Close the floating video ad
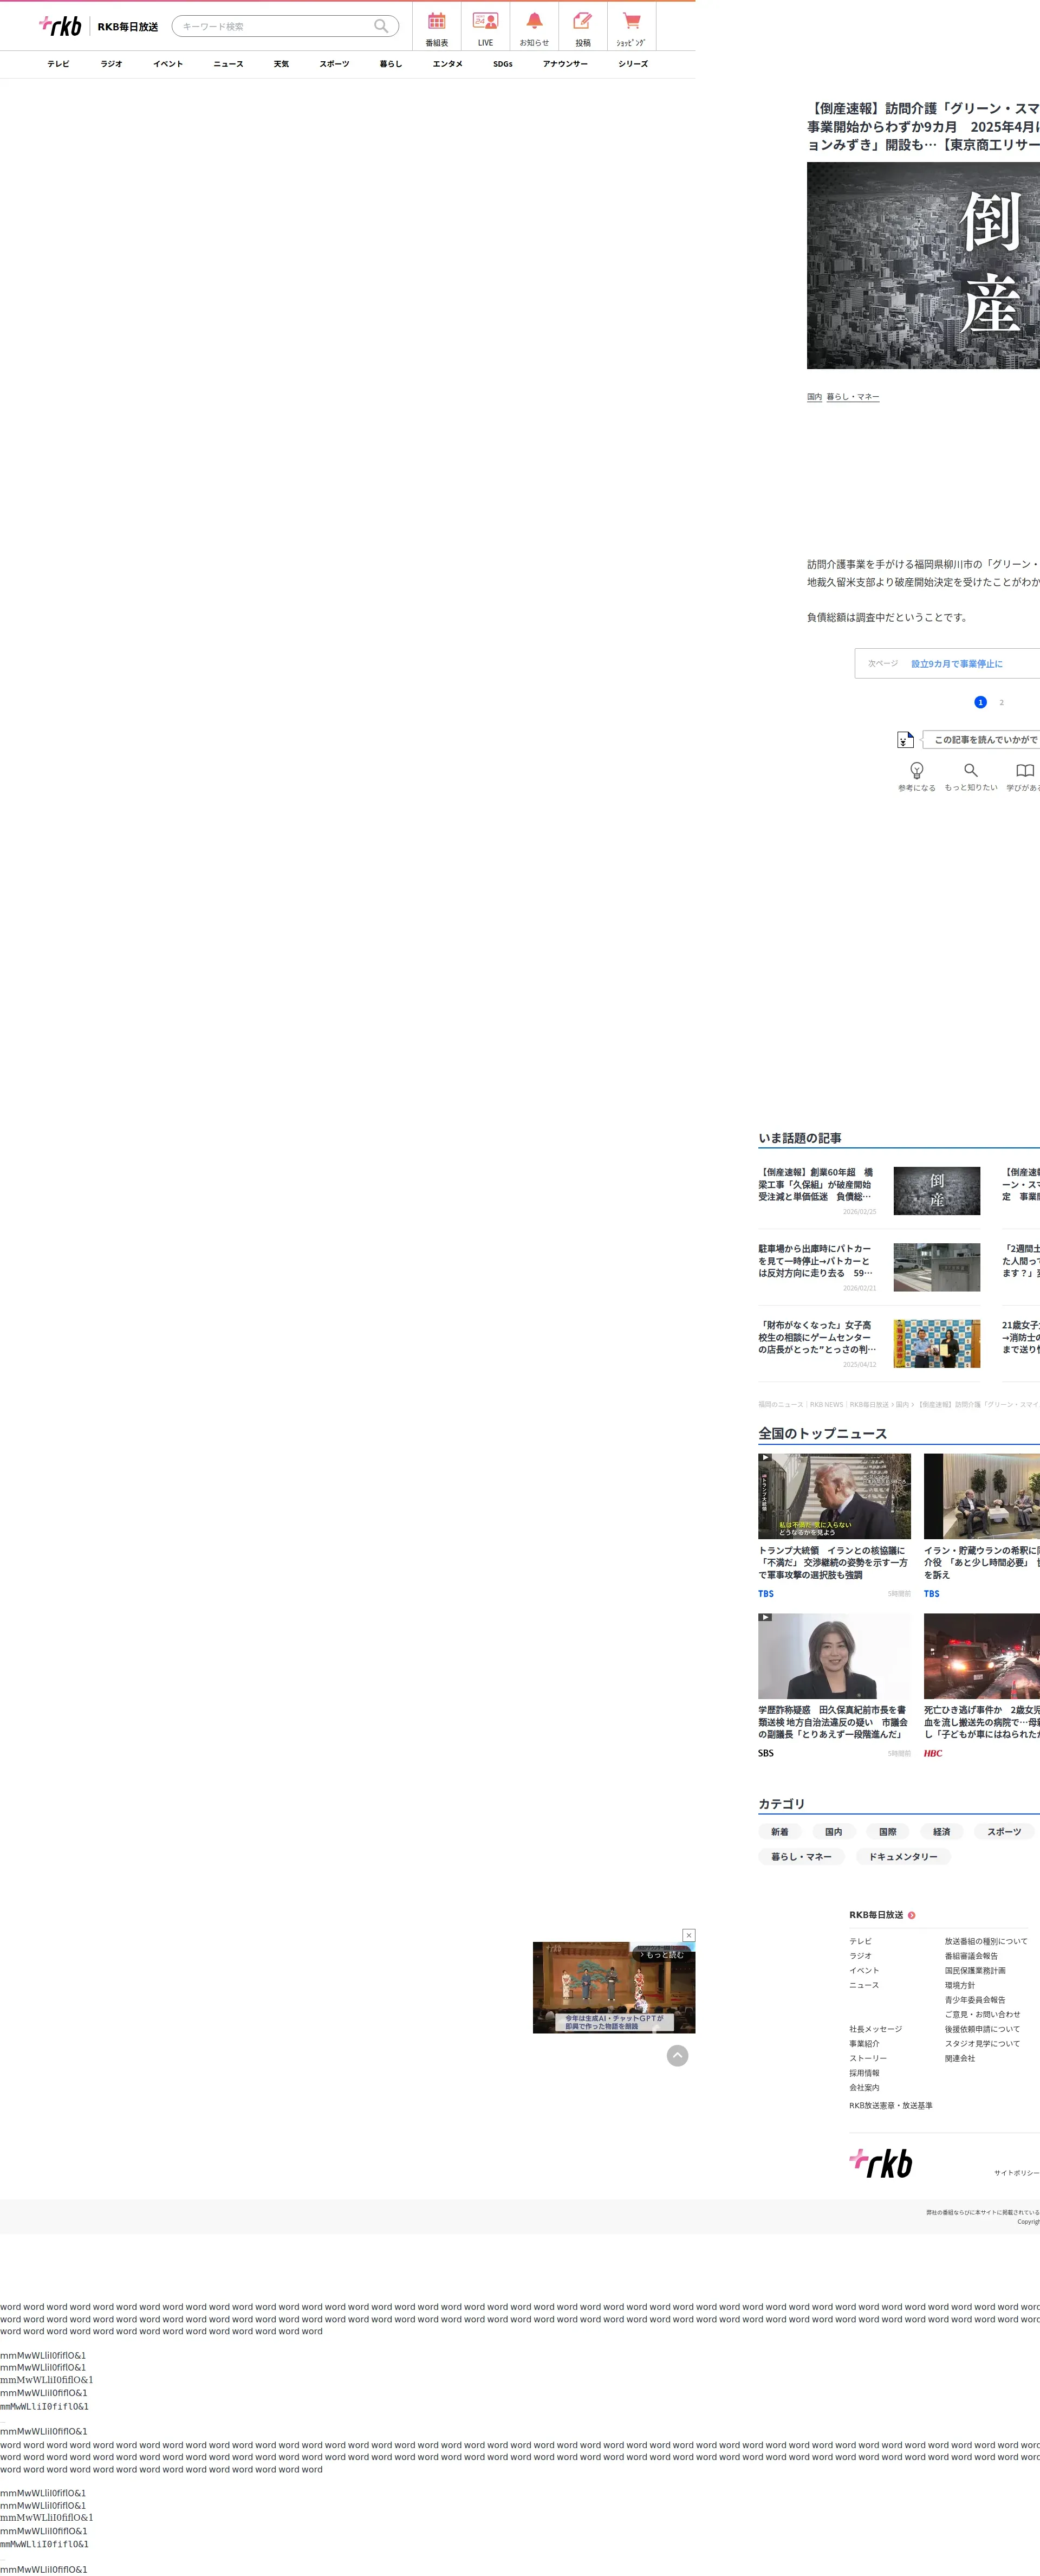The height and width of the screenshot is (2576, 1040). [688, 1936]
